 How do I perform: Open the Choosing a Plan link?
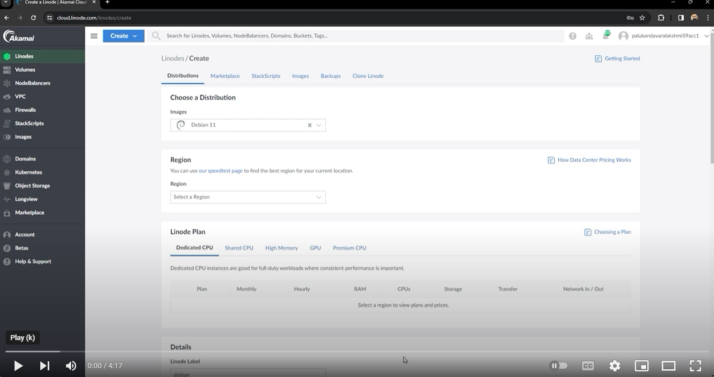coord(608,232)
